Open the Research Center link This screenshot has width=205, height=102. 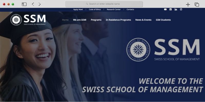[x=114, y=9]
